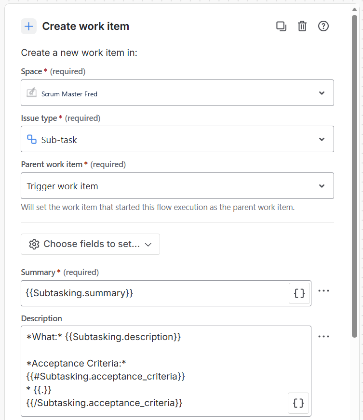Expand the Choose fields to set menu
Screen dimensions: 363x420
pyautogui.click(x=90, y=244)
